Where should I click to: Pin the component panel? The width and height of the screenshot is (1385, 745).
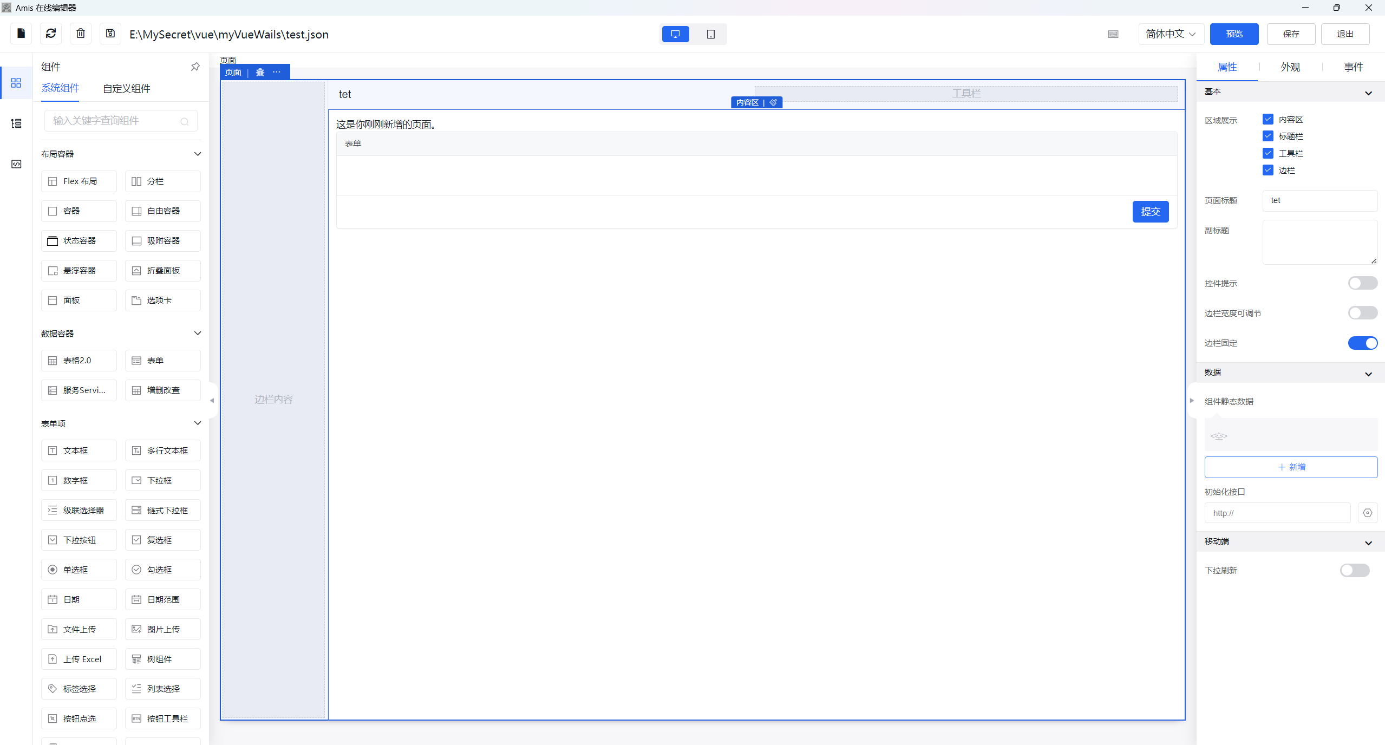point(195,67)
